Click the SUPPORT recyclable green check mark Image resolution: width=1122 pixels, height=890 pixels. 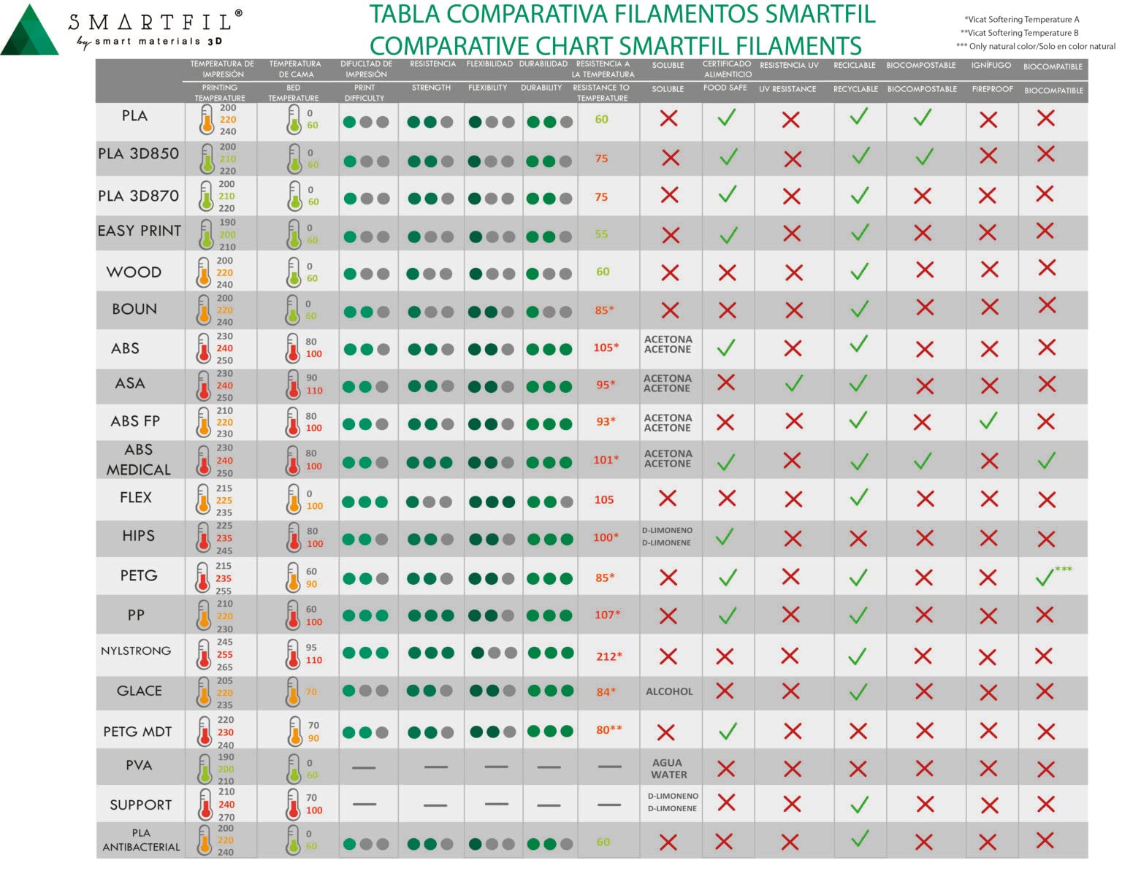tap(860, 805)
